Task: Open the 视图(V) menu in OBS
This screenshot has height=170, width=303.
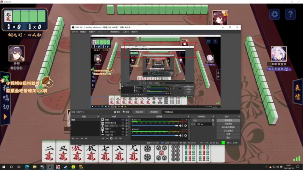Action: pyautogui.click(x=92, y=32)
